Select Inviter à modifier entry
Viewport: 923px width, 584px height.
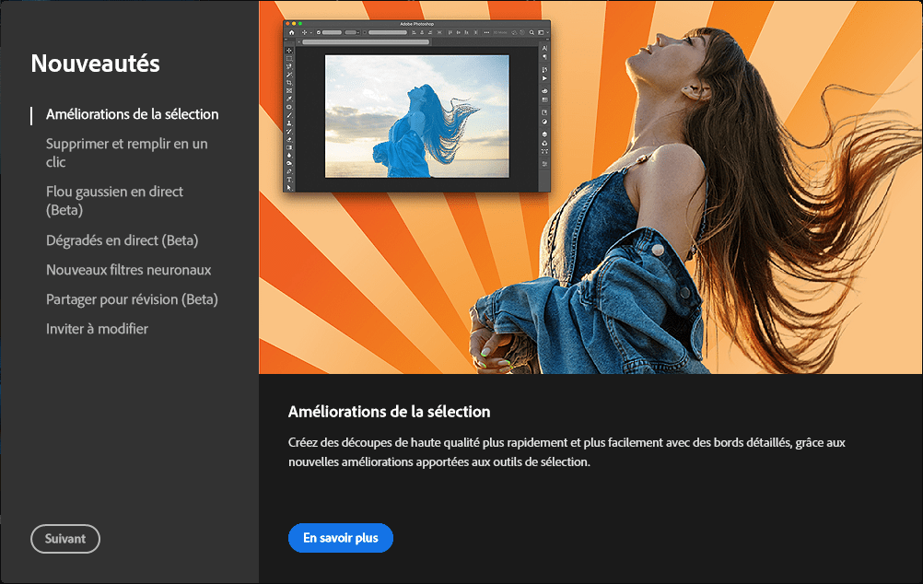pos(97,329)
